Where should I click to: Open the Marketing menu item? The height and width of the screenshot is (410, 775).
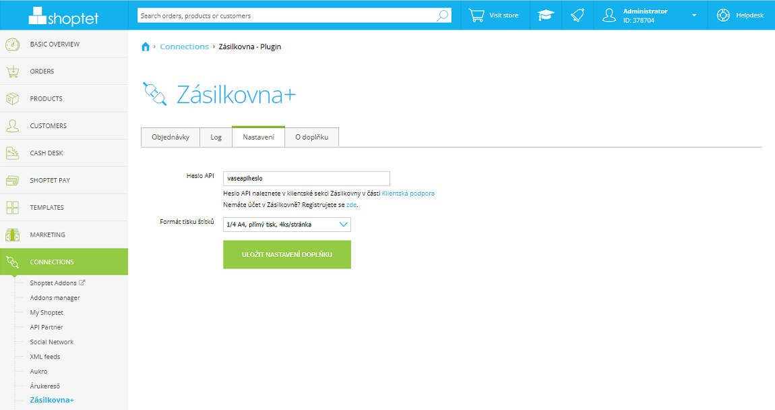[64, 235]
